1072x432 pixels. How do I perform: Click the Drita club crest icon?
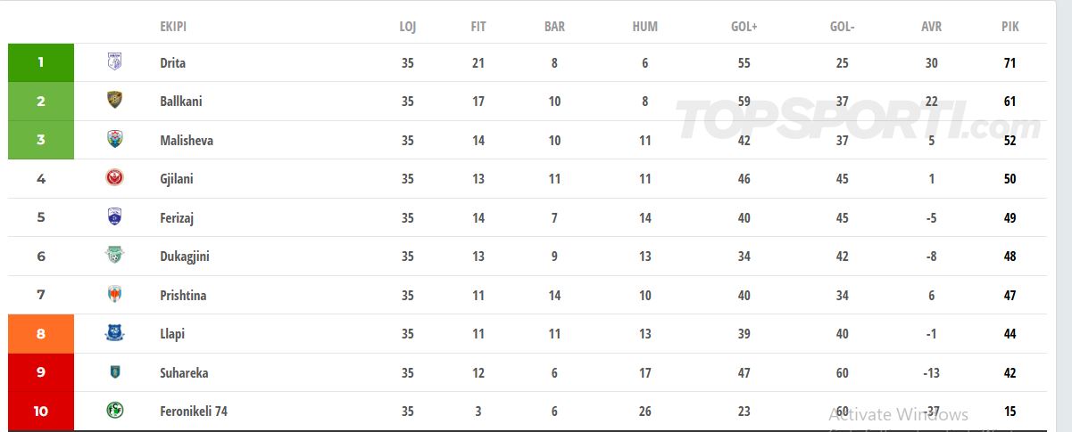(114, 62)
